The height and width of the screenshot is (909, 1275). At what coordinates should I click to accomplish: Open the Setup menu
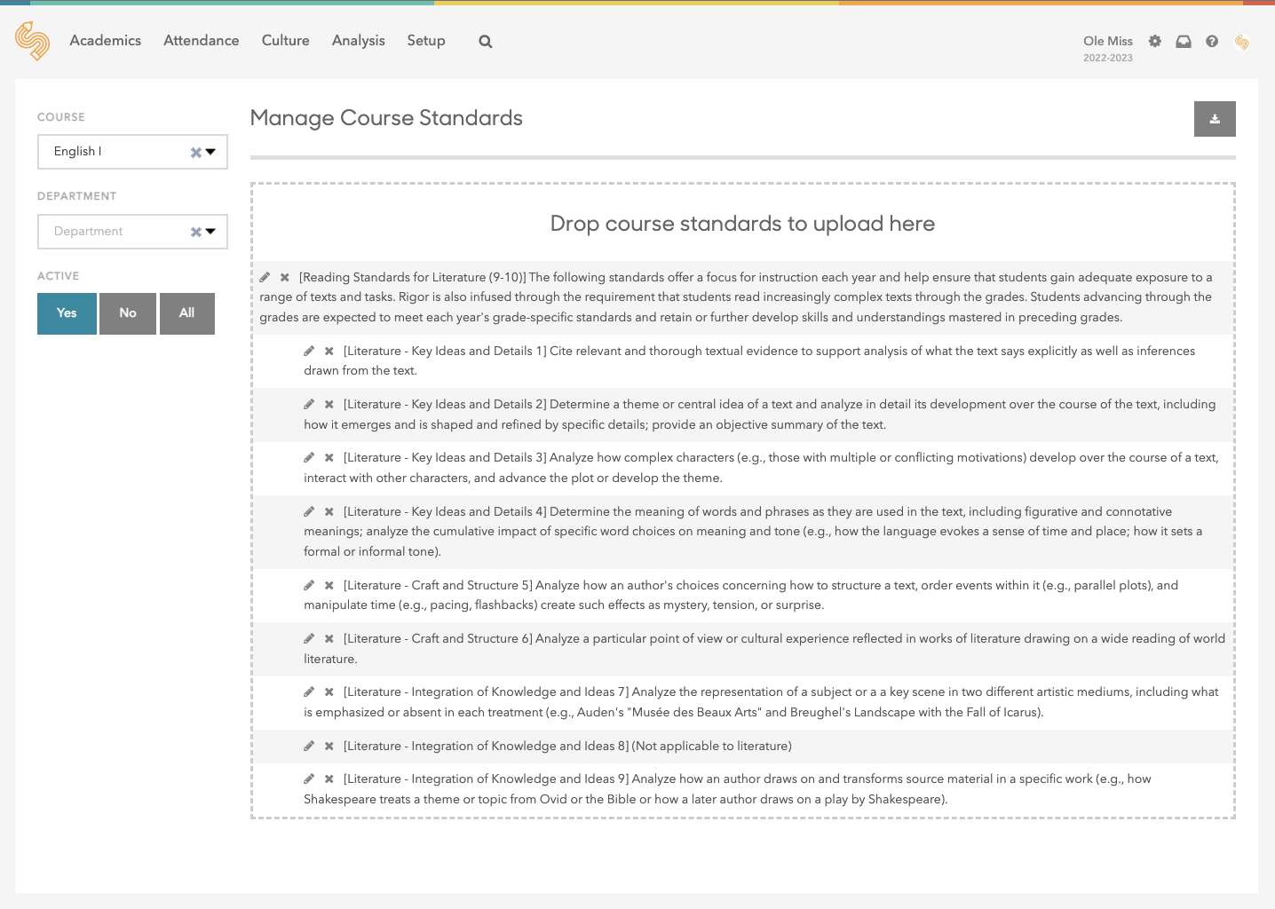pyautogui.click(x=425, y=41)
